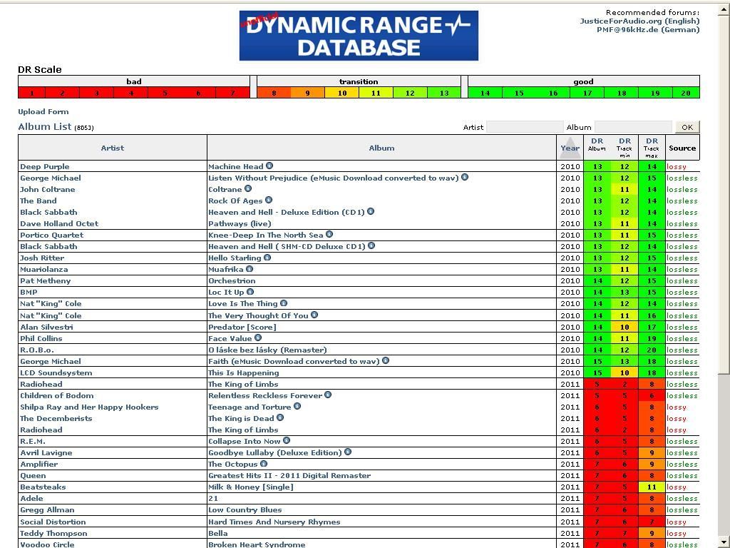Click info icon next to Teenage and Torture
730x548 pixels.
pos(297,406)
